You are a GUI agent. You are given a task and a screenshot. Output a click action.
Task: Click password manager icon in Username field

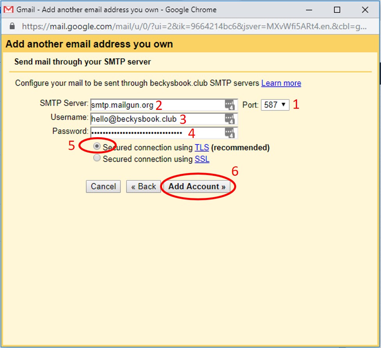[x=230, y=119]
